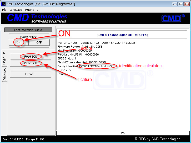Image resolution: width=191 pixels, height=143 pixels.
Task: Expand the Plugins menu
Action: coord(29,10)
